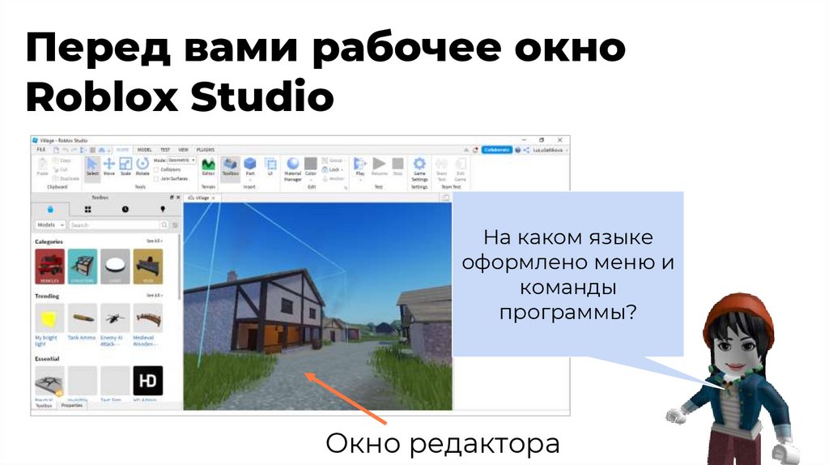829x465 pixels.
Task: Switch to the PLUGINS ribbon tab
Action: [x=206, y=150]
